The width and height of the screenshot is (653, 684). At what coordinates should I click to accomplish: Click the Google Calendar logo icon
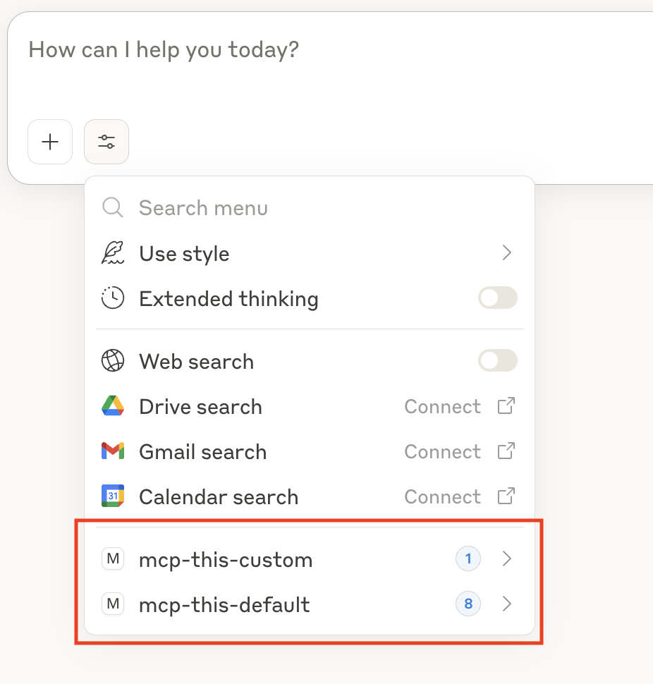[x=113, y=496]
